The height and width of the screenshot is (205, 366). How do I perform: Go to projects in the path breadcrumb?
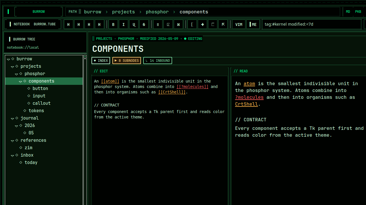click(124, 12)
